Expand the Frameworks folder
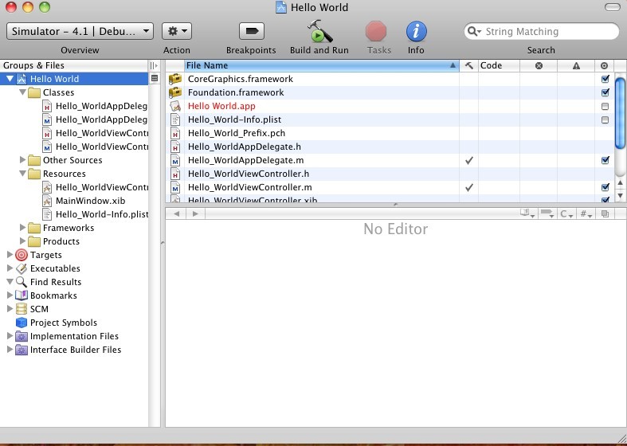This screenshot has height=446, width=627. click(23, 228)
